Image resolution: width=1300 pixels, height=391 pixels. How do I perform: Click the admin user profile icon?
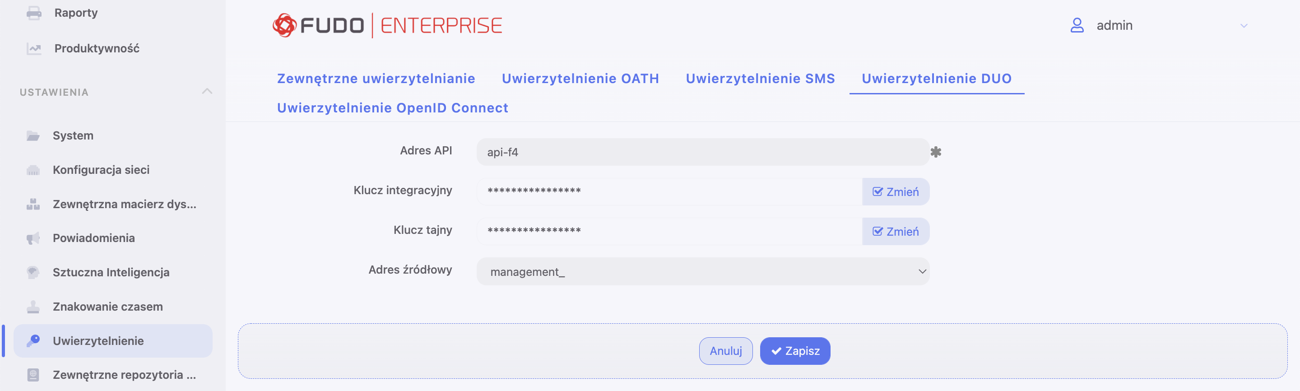pos(1077,25)
